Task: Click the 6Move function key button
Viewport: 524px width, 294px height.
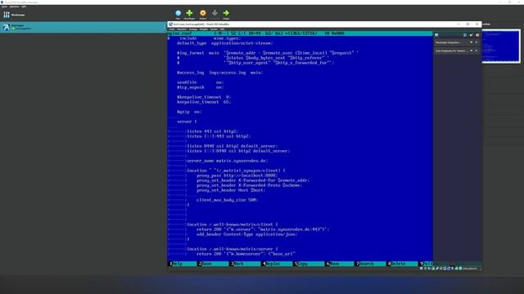Action: [340, 264]
